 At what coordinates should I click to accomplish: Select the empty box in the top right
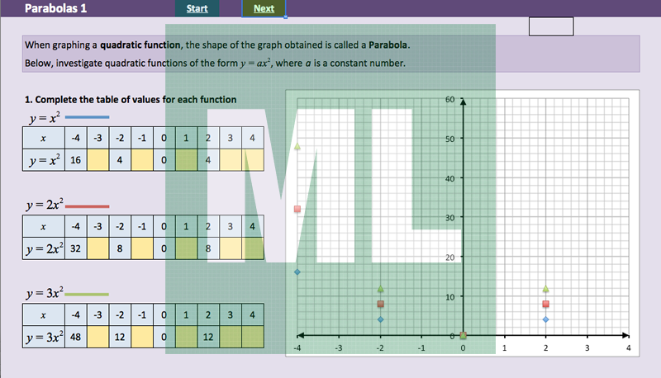click(550, 26)
